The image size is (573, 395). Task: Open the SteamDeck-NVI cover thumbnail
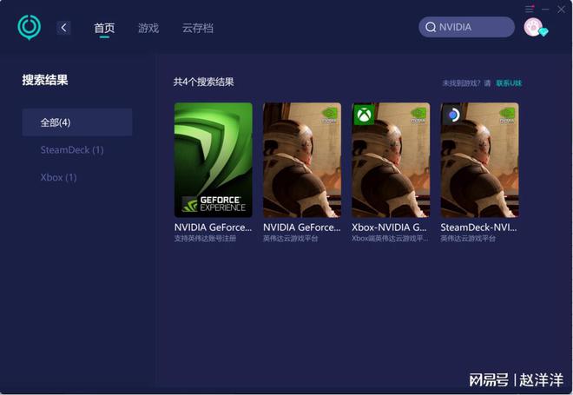pos(480,160)
